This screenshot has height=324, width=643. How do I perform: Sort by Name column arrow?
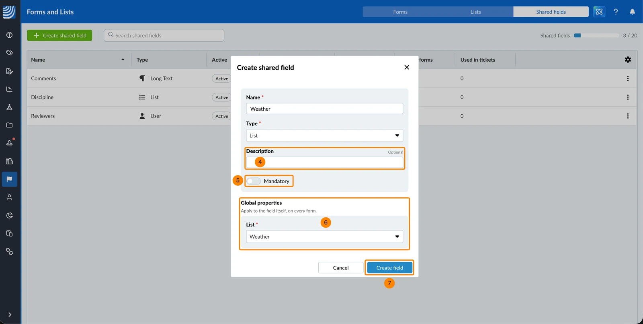[x=123, y=60]
